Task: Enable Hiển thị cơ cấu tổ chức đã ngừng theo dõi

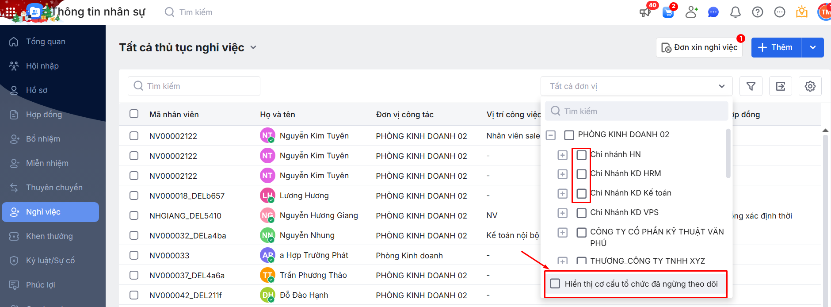Action: click(555, 284)
